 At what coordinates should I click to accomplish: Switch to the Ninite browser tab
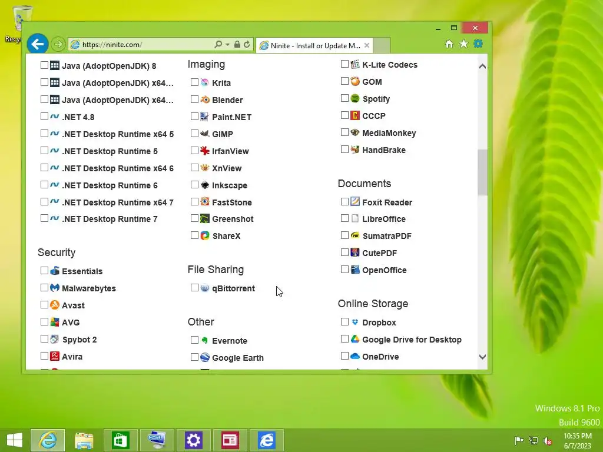314,46
